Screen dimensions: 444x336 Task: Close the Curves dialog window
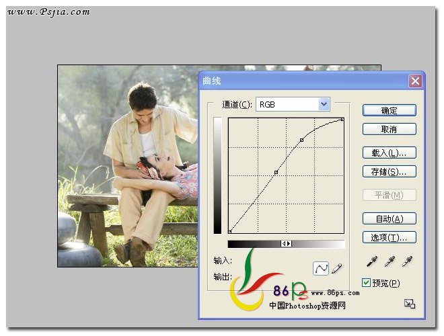[x=415, y=81]
